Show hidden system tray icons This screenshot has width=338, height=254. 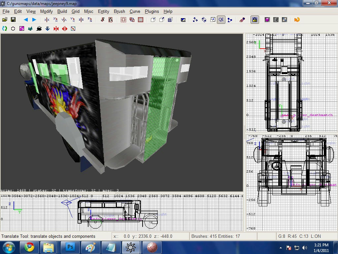(281, 248)
